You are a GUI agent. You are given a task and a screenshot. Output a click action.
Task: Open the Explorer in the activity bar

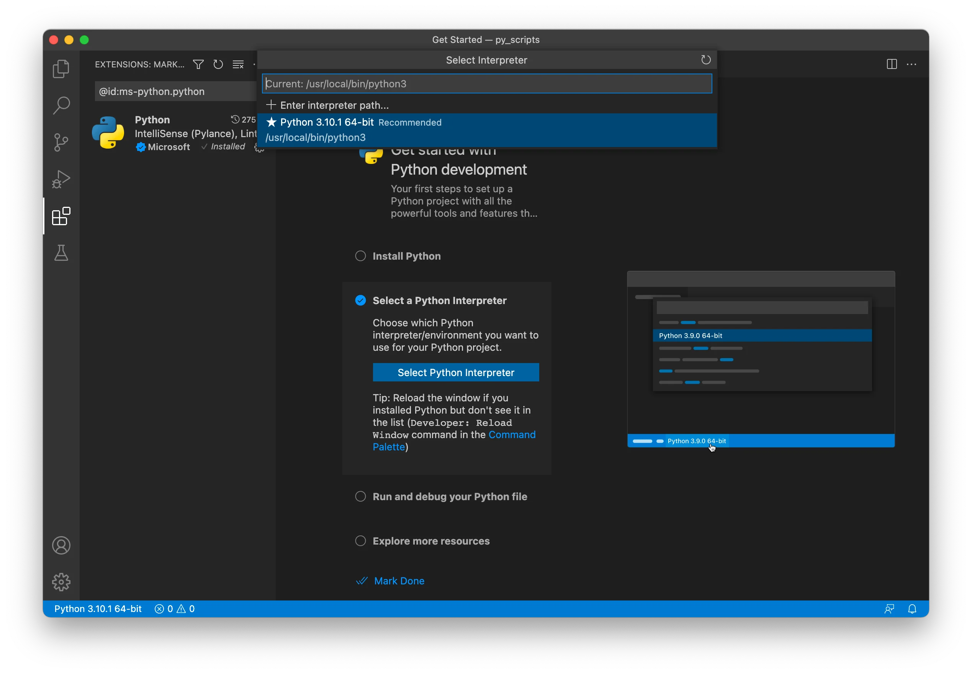(x=61, y=68)
